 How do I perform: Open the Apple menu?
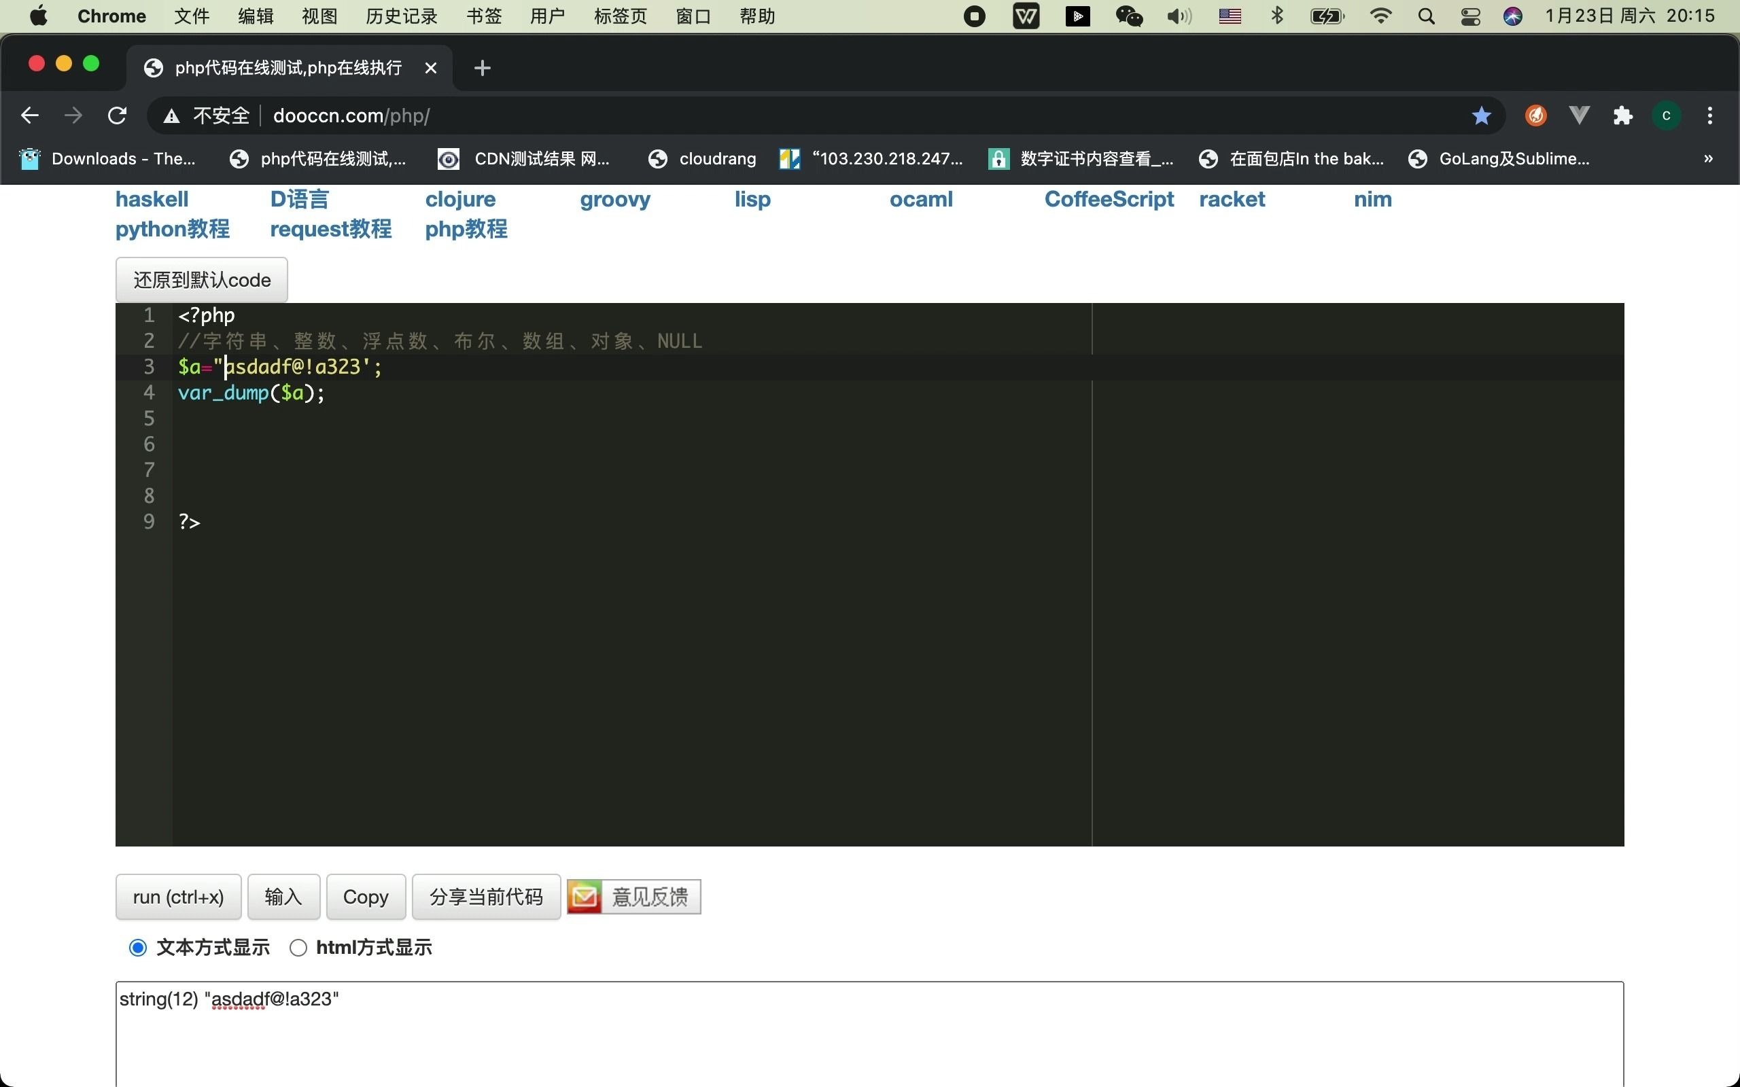click(39, 16)
